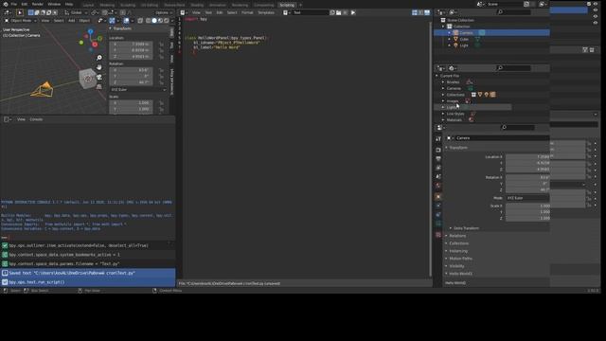This screenshot has height=341, width=606.
Task: Open the Object properties tab icon
Action: (x=438, y=197)
